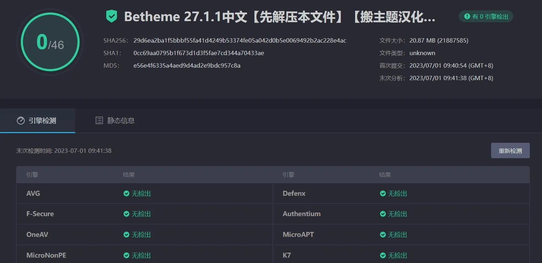Click the check icon in MicroNonPE result

click(126, 255)
